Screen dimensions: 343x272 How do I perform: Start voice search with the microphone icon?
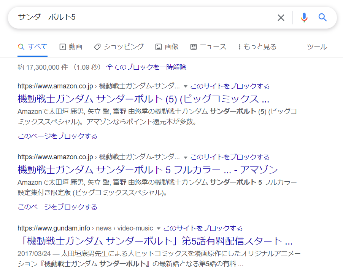click(304, 18)
